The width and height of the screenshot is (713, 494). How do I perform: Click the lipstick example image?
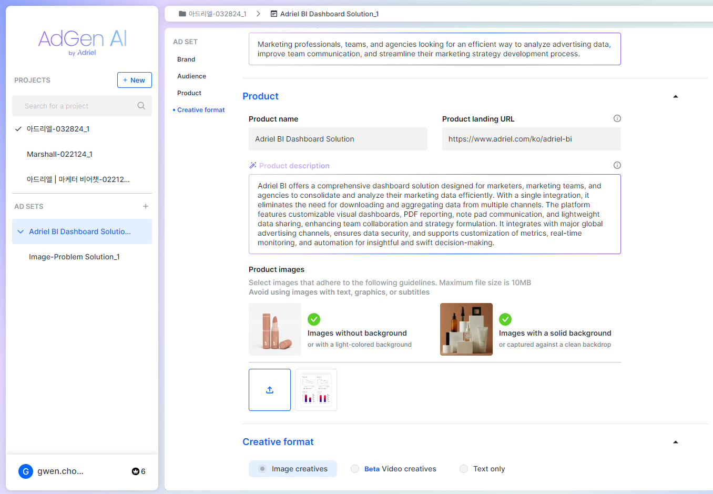[x=275, y=329]
